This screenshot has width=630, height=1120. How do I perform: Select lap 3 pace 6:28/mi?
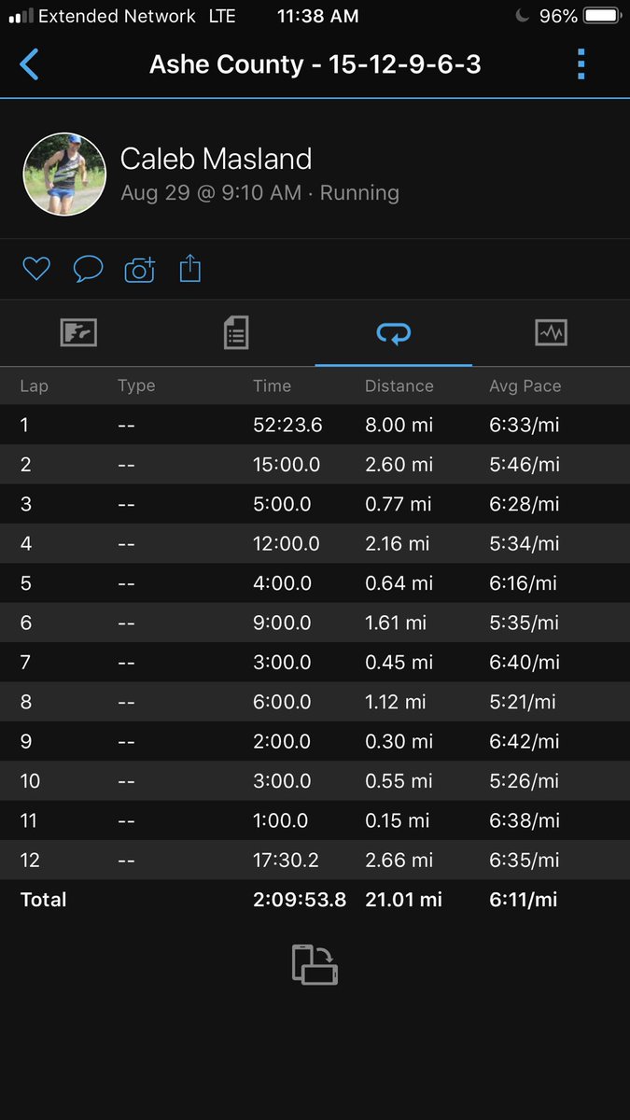click(525, 504)
